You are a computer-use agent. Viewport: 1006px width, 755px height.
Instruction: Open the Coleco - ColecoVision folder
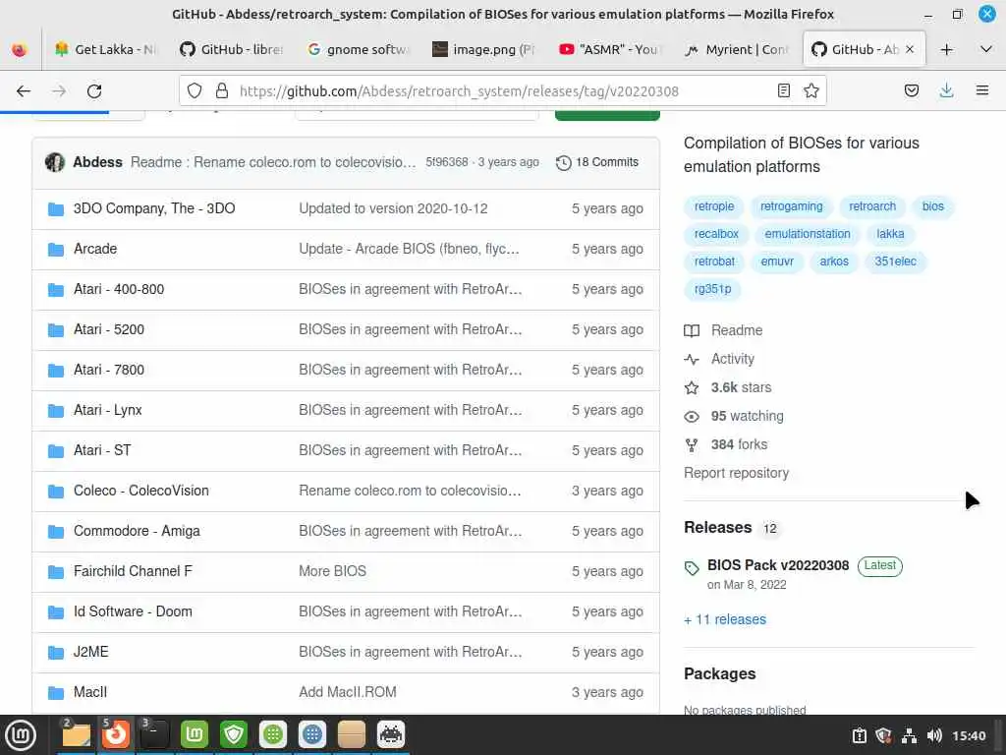click(x=141, y=492)
